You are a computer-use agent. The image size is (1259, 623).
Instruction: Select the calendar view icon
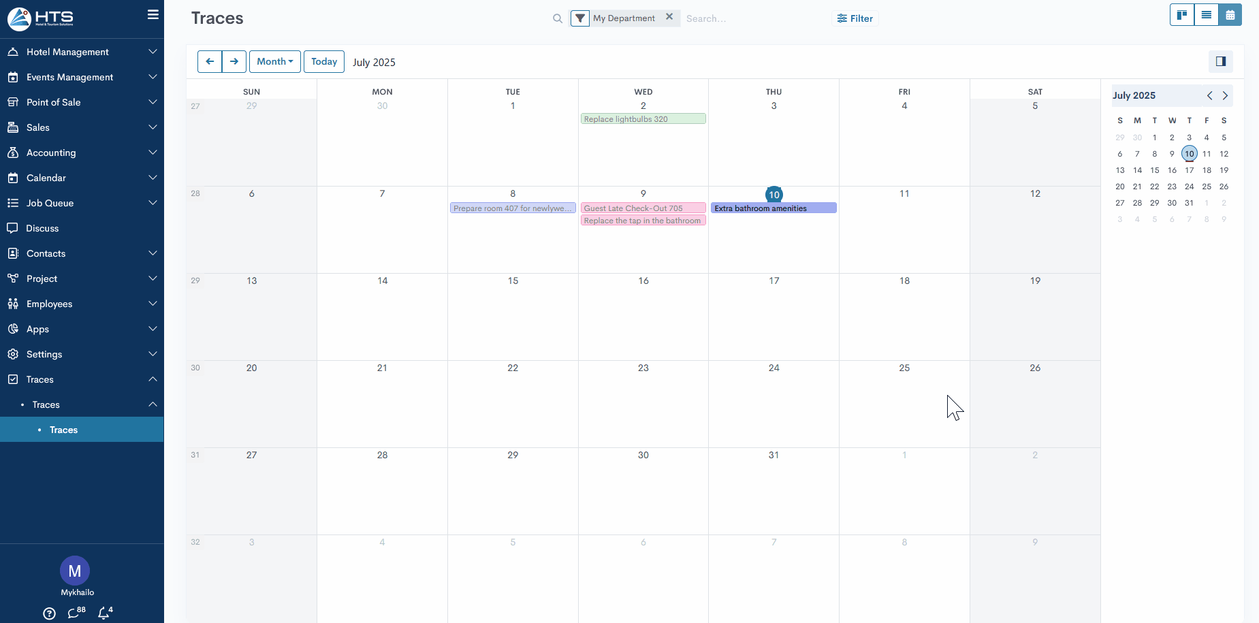tap(1230, 15)
